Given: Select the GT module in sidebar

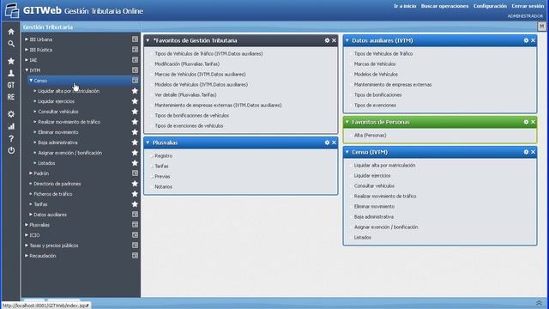Looking at the screenshot, I should coord(11,85).
